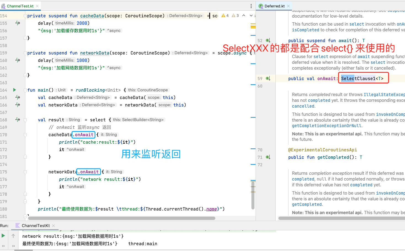
Task: Click implemented-method gutter icon on line 71
Action: pos(268,157)
